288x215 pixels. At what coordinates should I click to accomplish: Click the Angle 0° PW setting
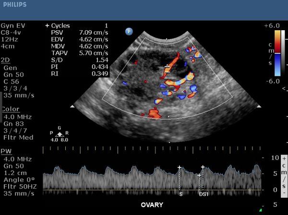(x=19, y=179)
